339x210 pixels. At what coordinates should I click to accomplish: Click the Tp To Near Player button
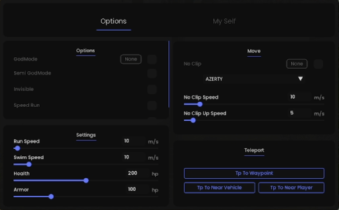point(291,188)
